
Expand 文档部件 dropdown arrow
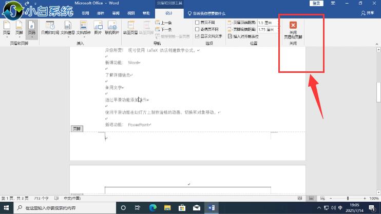84,37
